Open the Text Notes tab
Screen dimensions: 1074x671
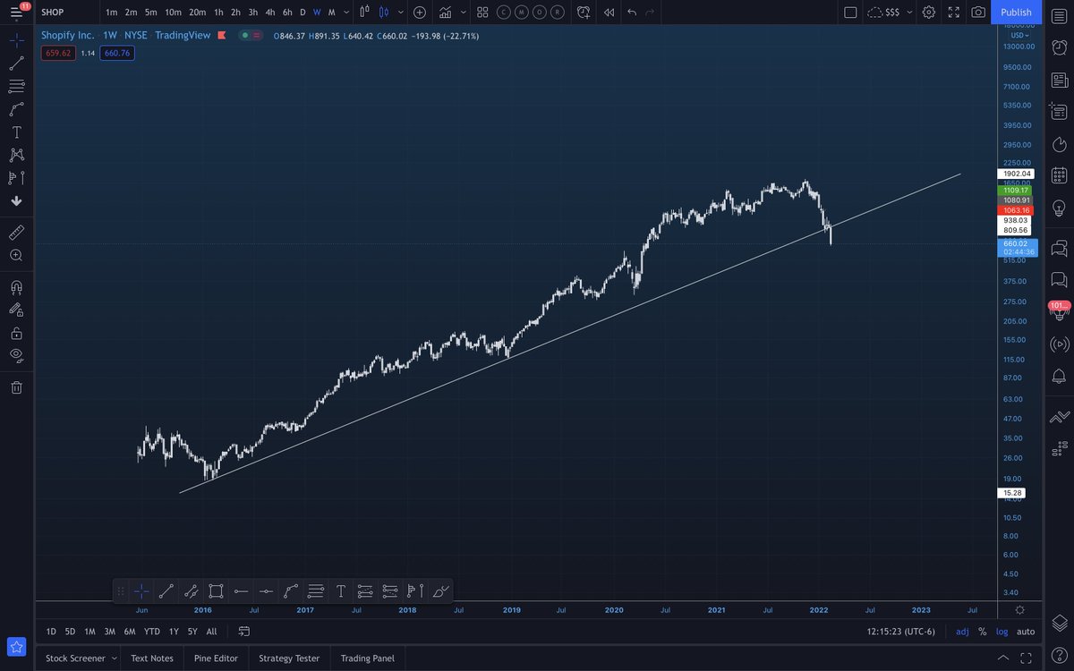click(x=152, y=658)
